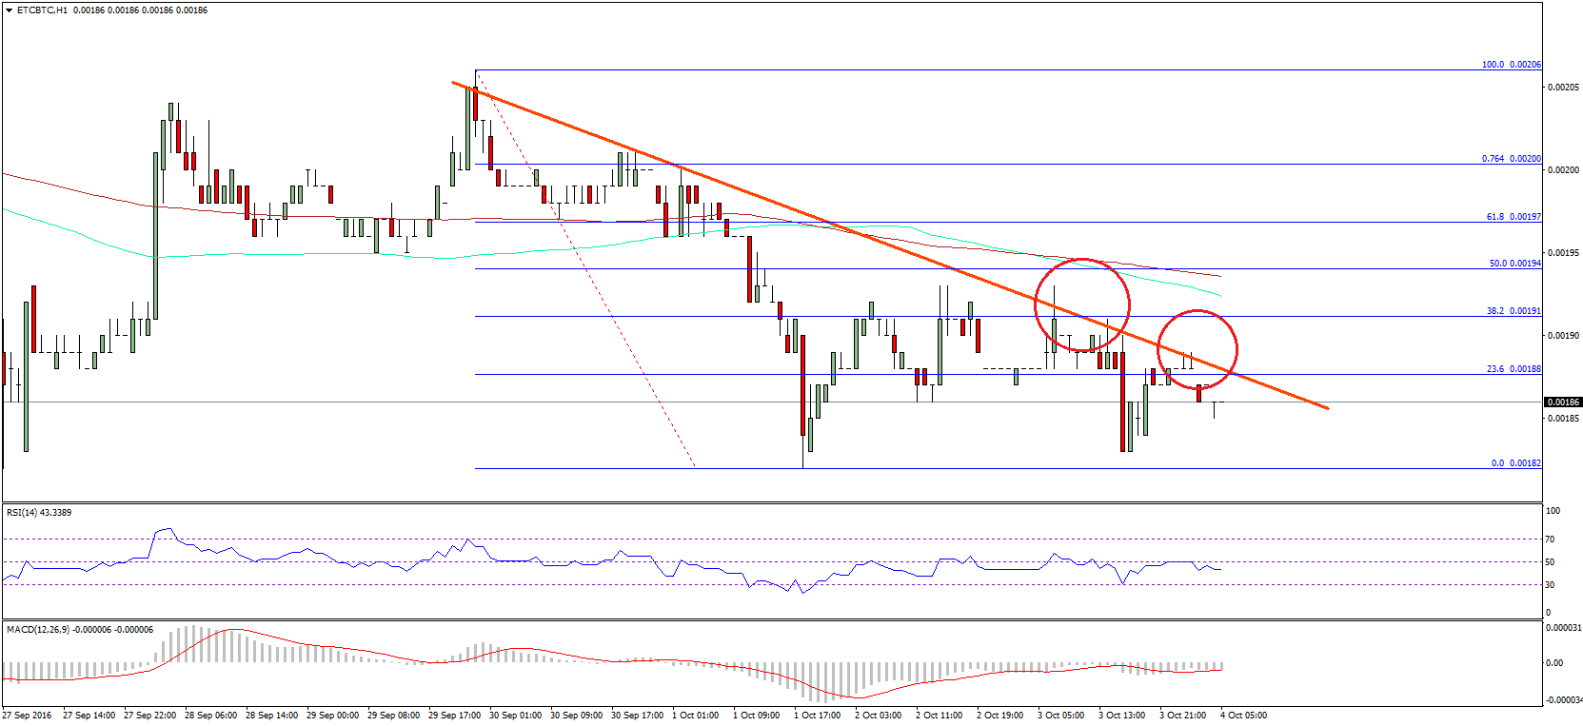Screen dimensions: 1583x726
Task: Click the RSI scale value 70
Action: point(1551,540)
